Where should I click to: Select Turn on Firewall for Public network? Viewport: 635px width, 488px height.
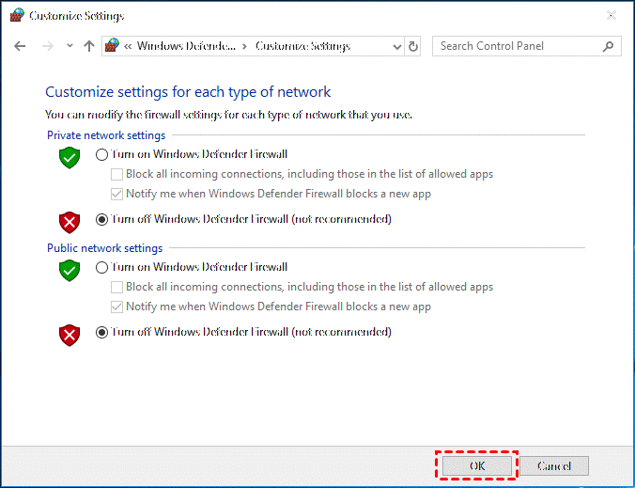coord(102,267)
